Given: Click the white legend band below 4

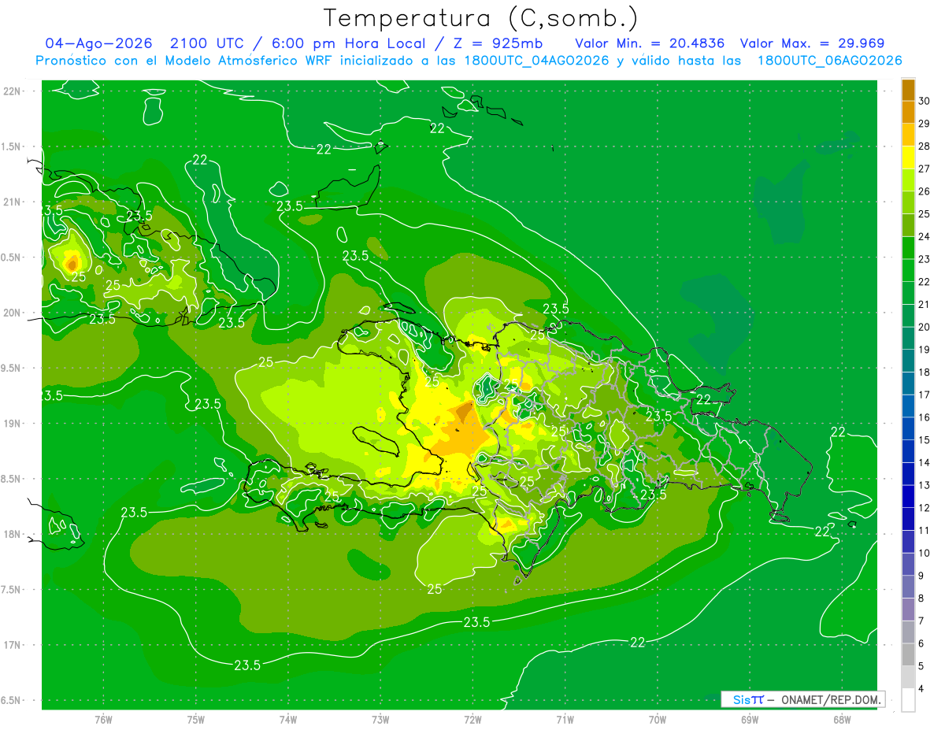Looking at the screenshot, I should 908,700.
